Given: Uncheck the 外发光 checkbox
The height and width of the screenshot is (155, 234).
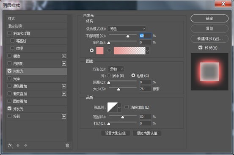Looking at the screenshot, I should click(x=9, y=109).
